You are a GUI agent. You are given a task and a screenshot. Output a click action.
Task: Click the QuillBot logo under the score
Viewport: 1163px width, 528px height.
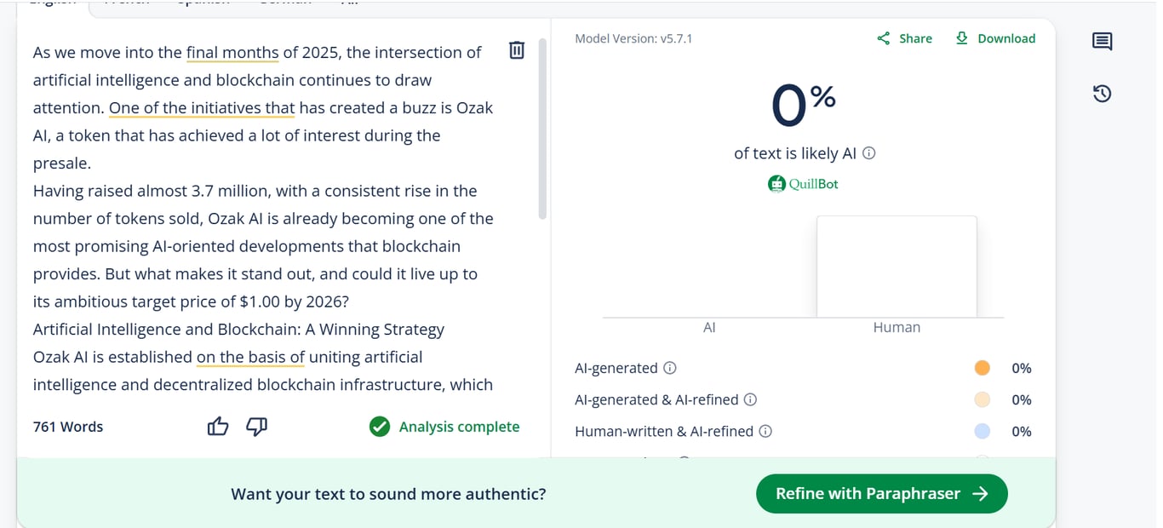tap(803, 183)
